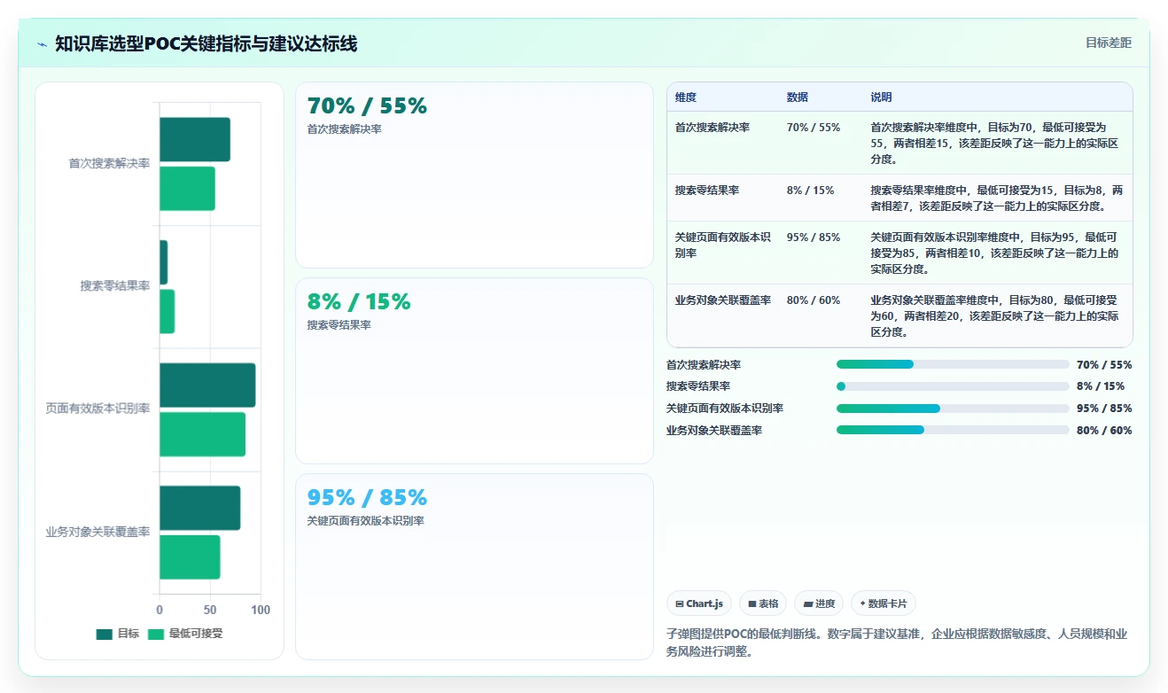The image size is (1168, 693).
Task: Click the 95% / 85% value beside the progress bar
Action: click(1104, 409)
